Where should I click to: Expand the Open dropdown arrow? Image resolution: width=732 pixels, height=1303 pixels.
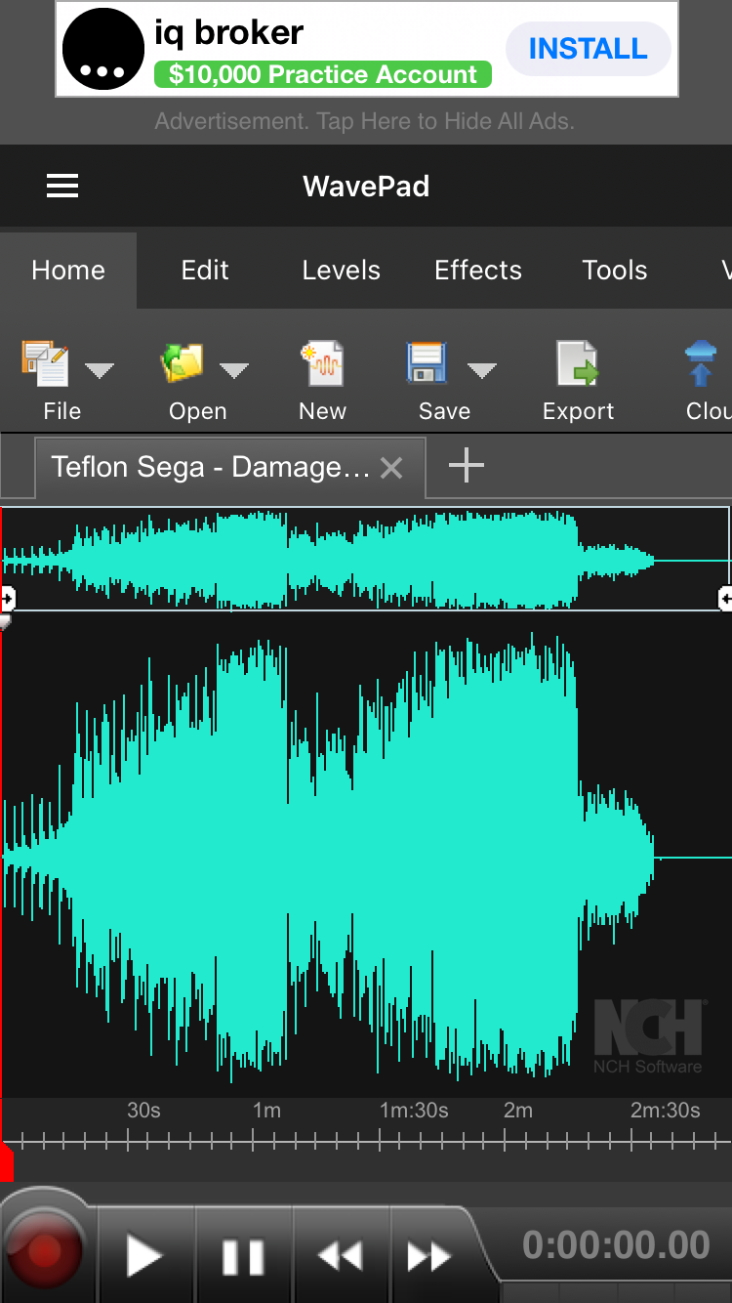(234, 370)
